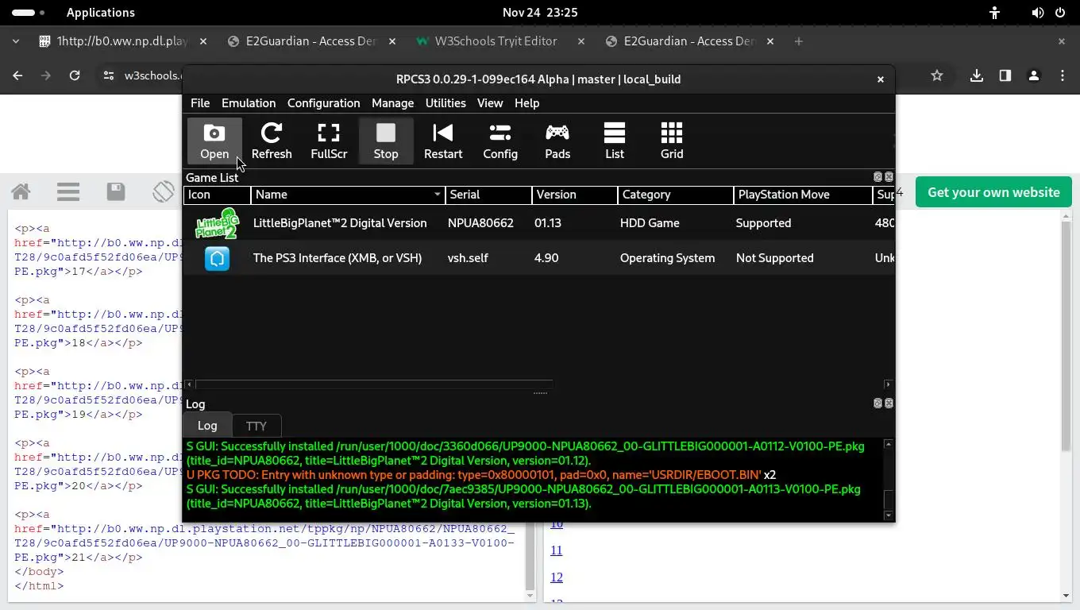Sort game list by Version column
Viewport: 1080px width, 610px height.
click(575, 195)
